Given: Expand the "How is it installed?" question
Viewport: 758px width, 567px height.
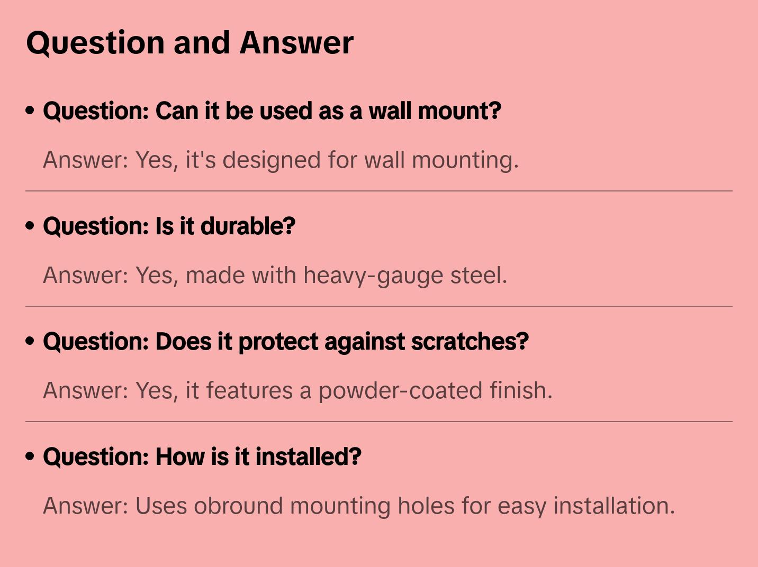Looking at the screenshot, I should pos(202,457).
